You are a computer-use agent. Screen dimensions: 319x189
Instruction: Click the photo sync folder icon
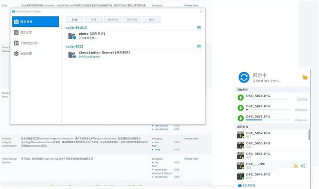72,36
